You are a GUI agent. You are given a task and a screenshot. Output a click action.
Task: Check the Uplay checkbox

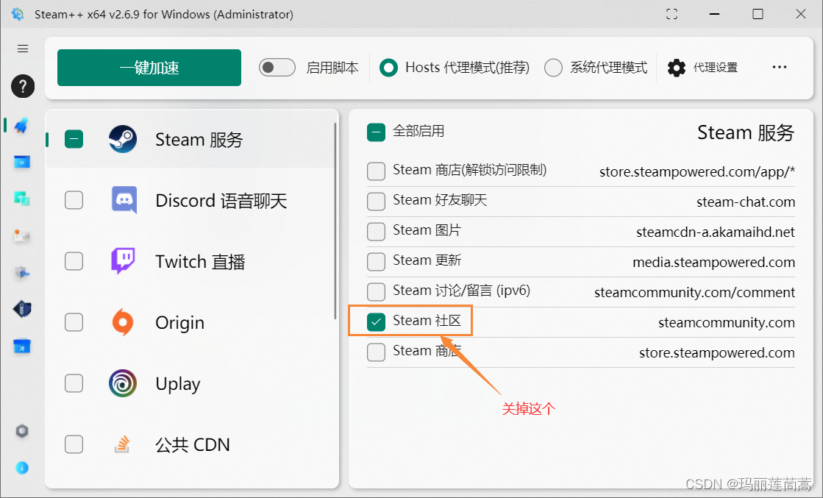[74, 383]
